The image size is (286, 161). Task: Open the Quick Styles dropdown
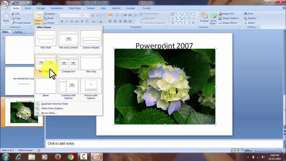click(213, 18)
